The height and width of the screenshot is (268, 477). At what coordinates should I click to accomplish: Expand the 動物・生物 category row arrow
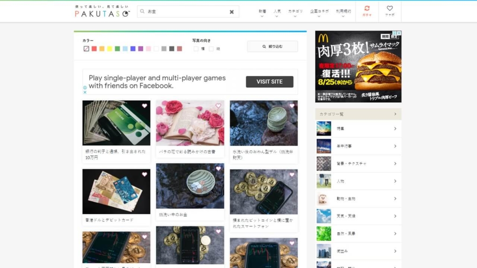click(x=395, y=198)
